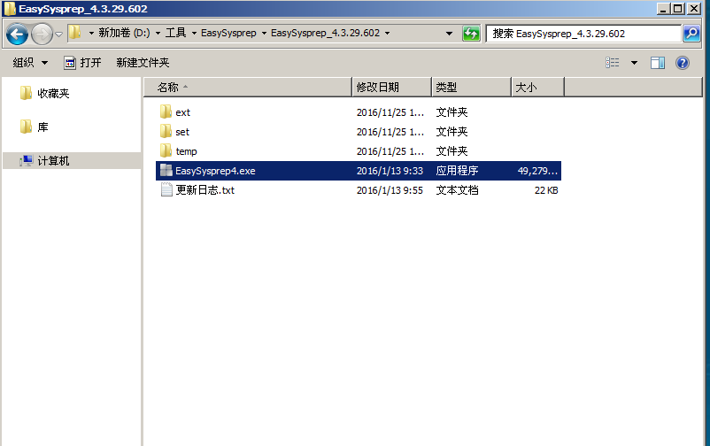
Task: Click date '2016/1/13 9:33'
Action: pos(390,171)
